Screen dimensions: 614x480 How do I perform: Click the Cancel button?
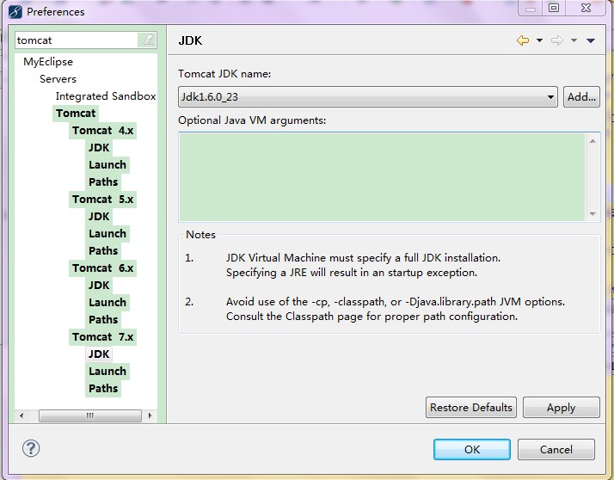(x=556, y=449)
